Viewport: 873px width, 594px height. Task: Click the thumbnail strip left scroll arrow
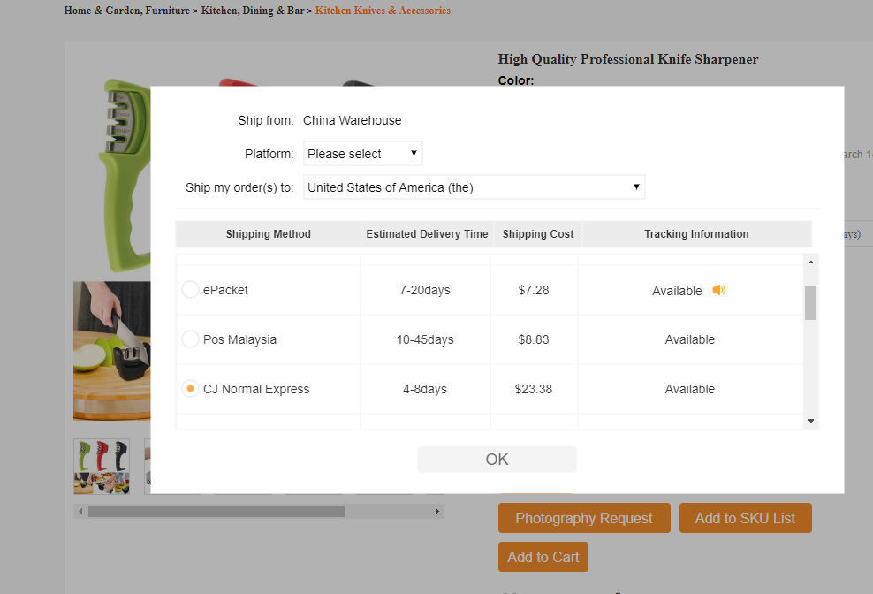tap(80, 511)
